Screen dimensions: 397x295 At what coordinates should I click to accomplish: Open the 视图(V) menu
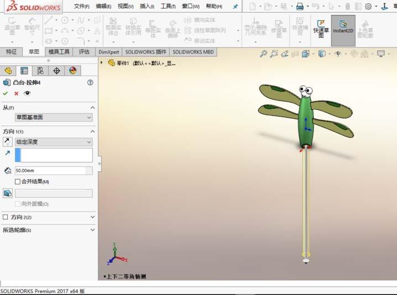[126, 6]
